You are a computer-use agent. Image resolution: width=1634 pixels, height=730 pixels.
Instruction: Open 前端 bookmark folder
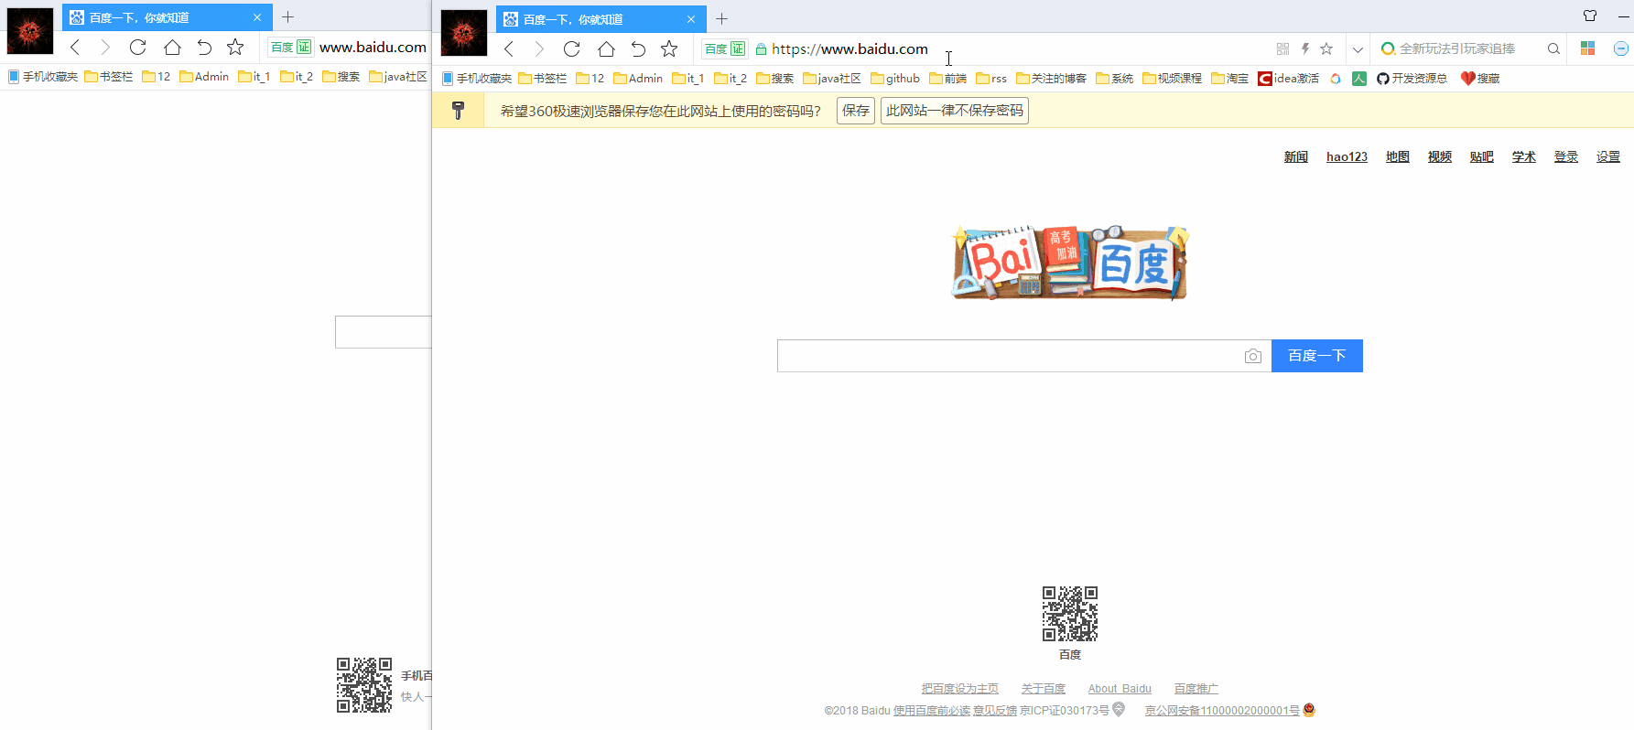coord(948,79)
